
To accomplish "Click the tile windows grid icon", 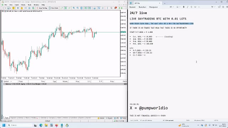I will coord(82,8).
